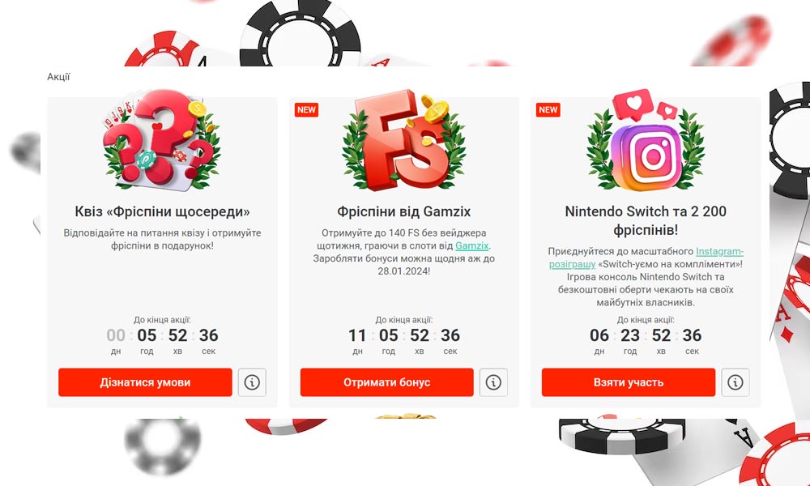Click the info icon beside Дізнатися умови
This screenshot has height=486, width=810.
point(252,382)
